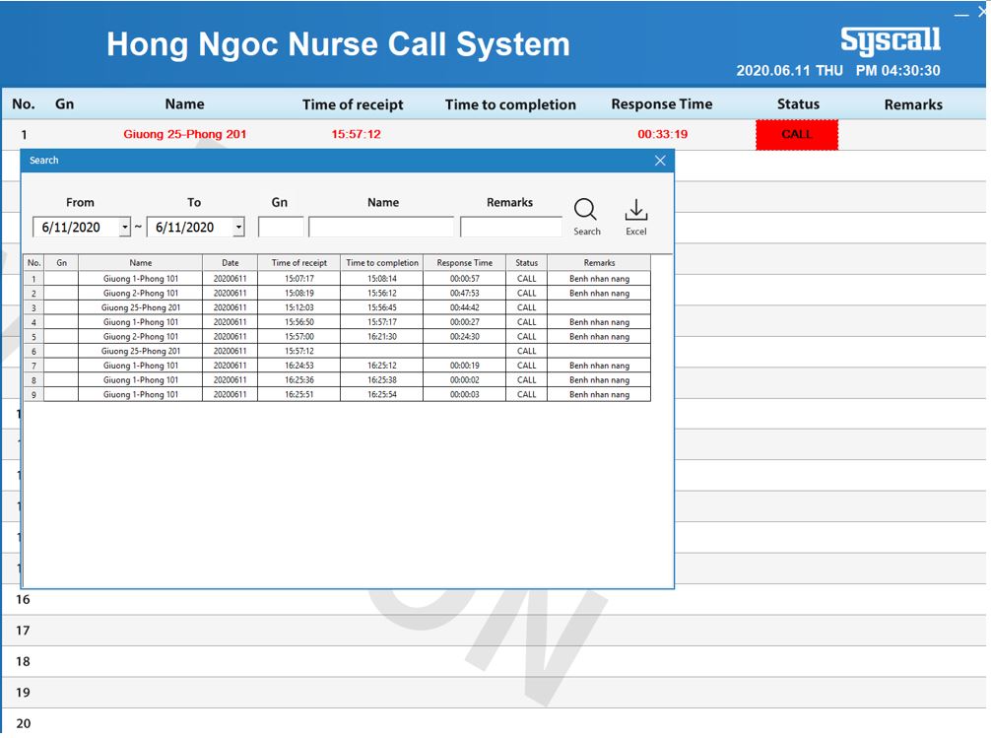Viewport: 991px width, 738px height.
Task: Select search result row 6 Giuong 25-Phong 201
Action: coord(141,351)
